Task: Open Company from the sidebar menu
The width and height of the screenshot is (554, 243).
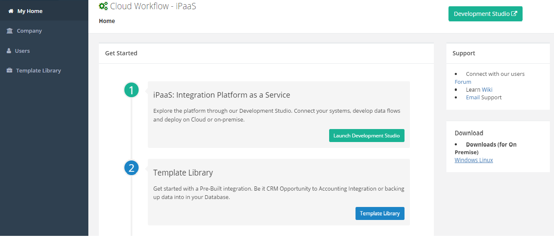Action: coord(29,31)
